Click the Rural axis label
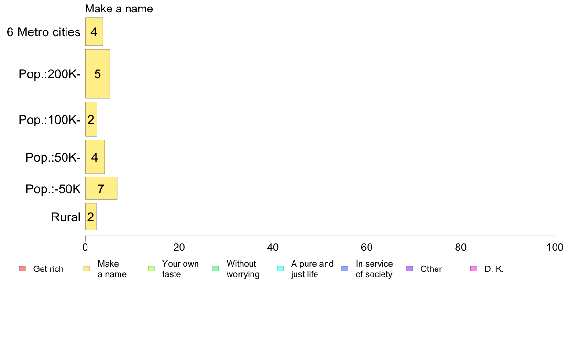 coord(66,217)
